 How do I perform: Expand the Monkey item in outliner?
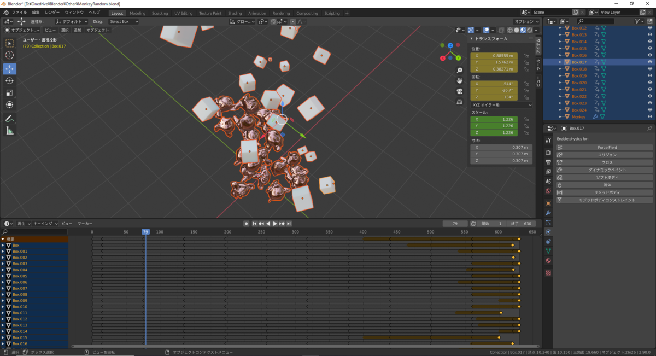560,117
